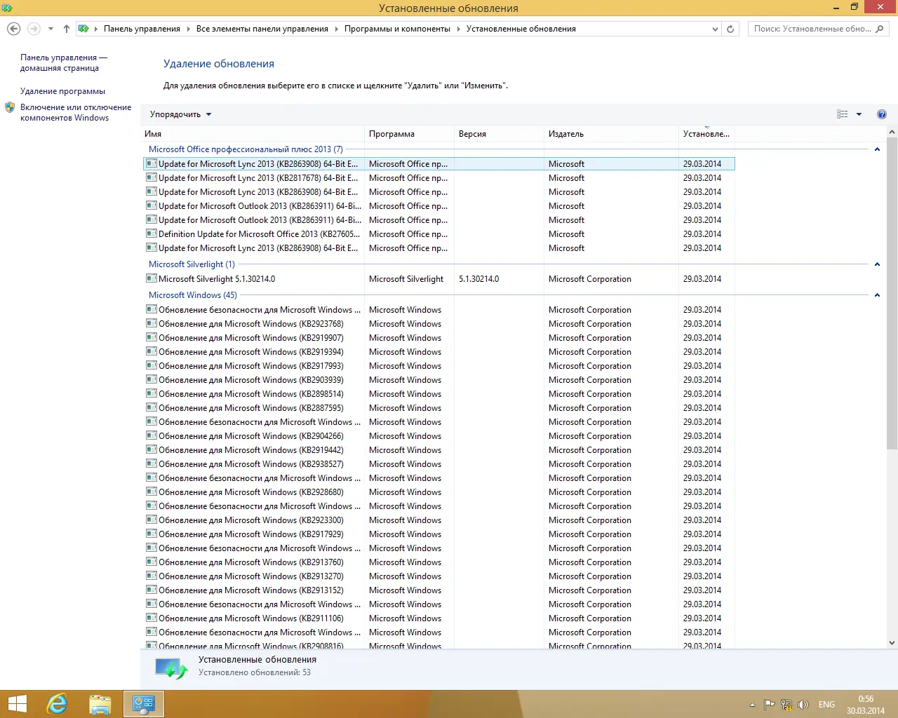Click the control panel icon in the address bar
This screenshot has height=718, width=898.
(x=83, y=29)
